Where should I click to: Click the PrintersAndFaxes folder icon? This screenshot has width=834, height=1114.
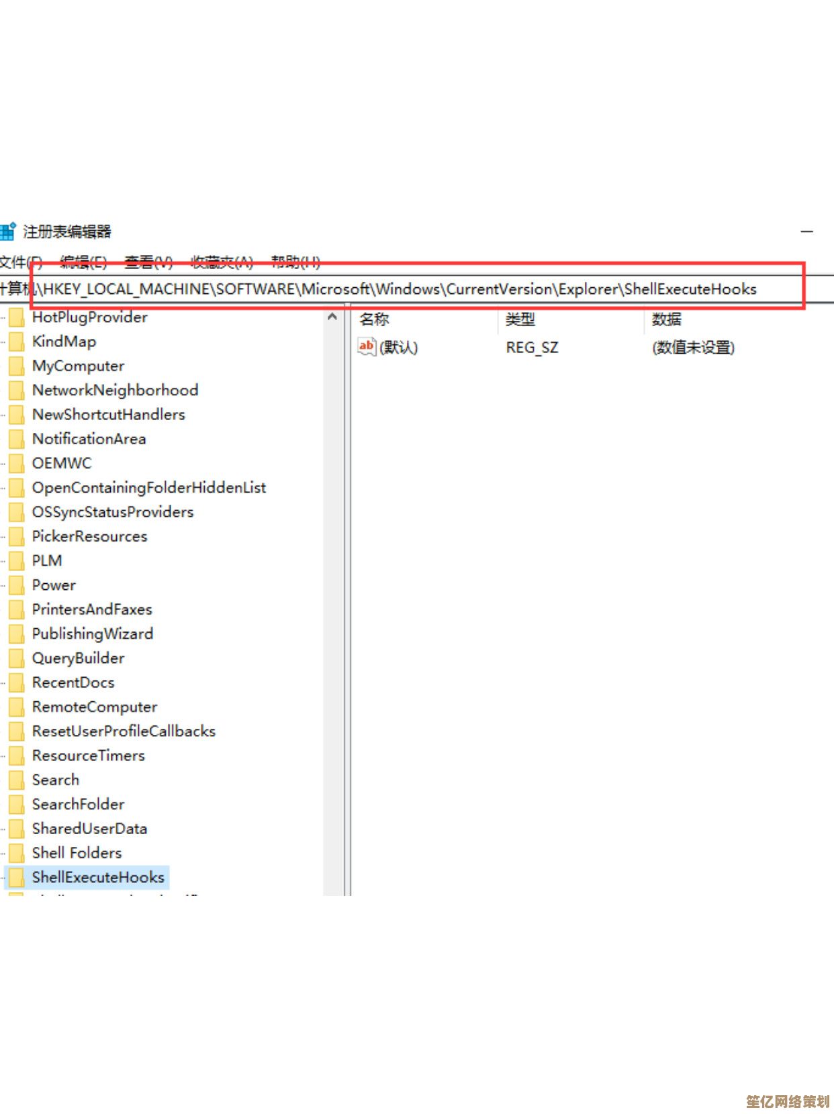[x=17, y=609]
